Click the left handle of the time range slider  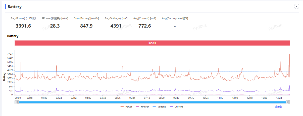tap(17, 102)
